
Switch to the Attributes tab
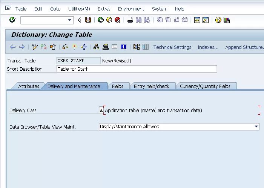pos(28,86)
